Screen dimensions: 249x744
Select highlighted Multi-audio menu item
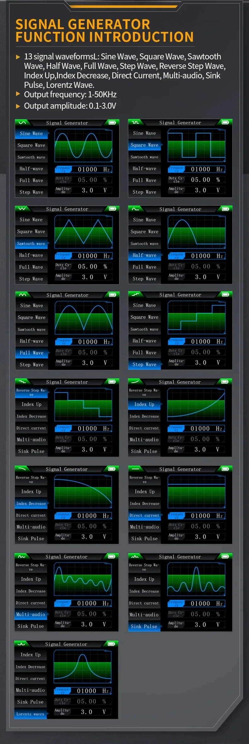[x=32, y=614]
